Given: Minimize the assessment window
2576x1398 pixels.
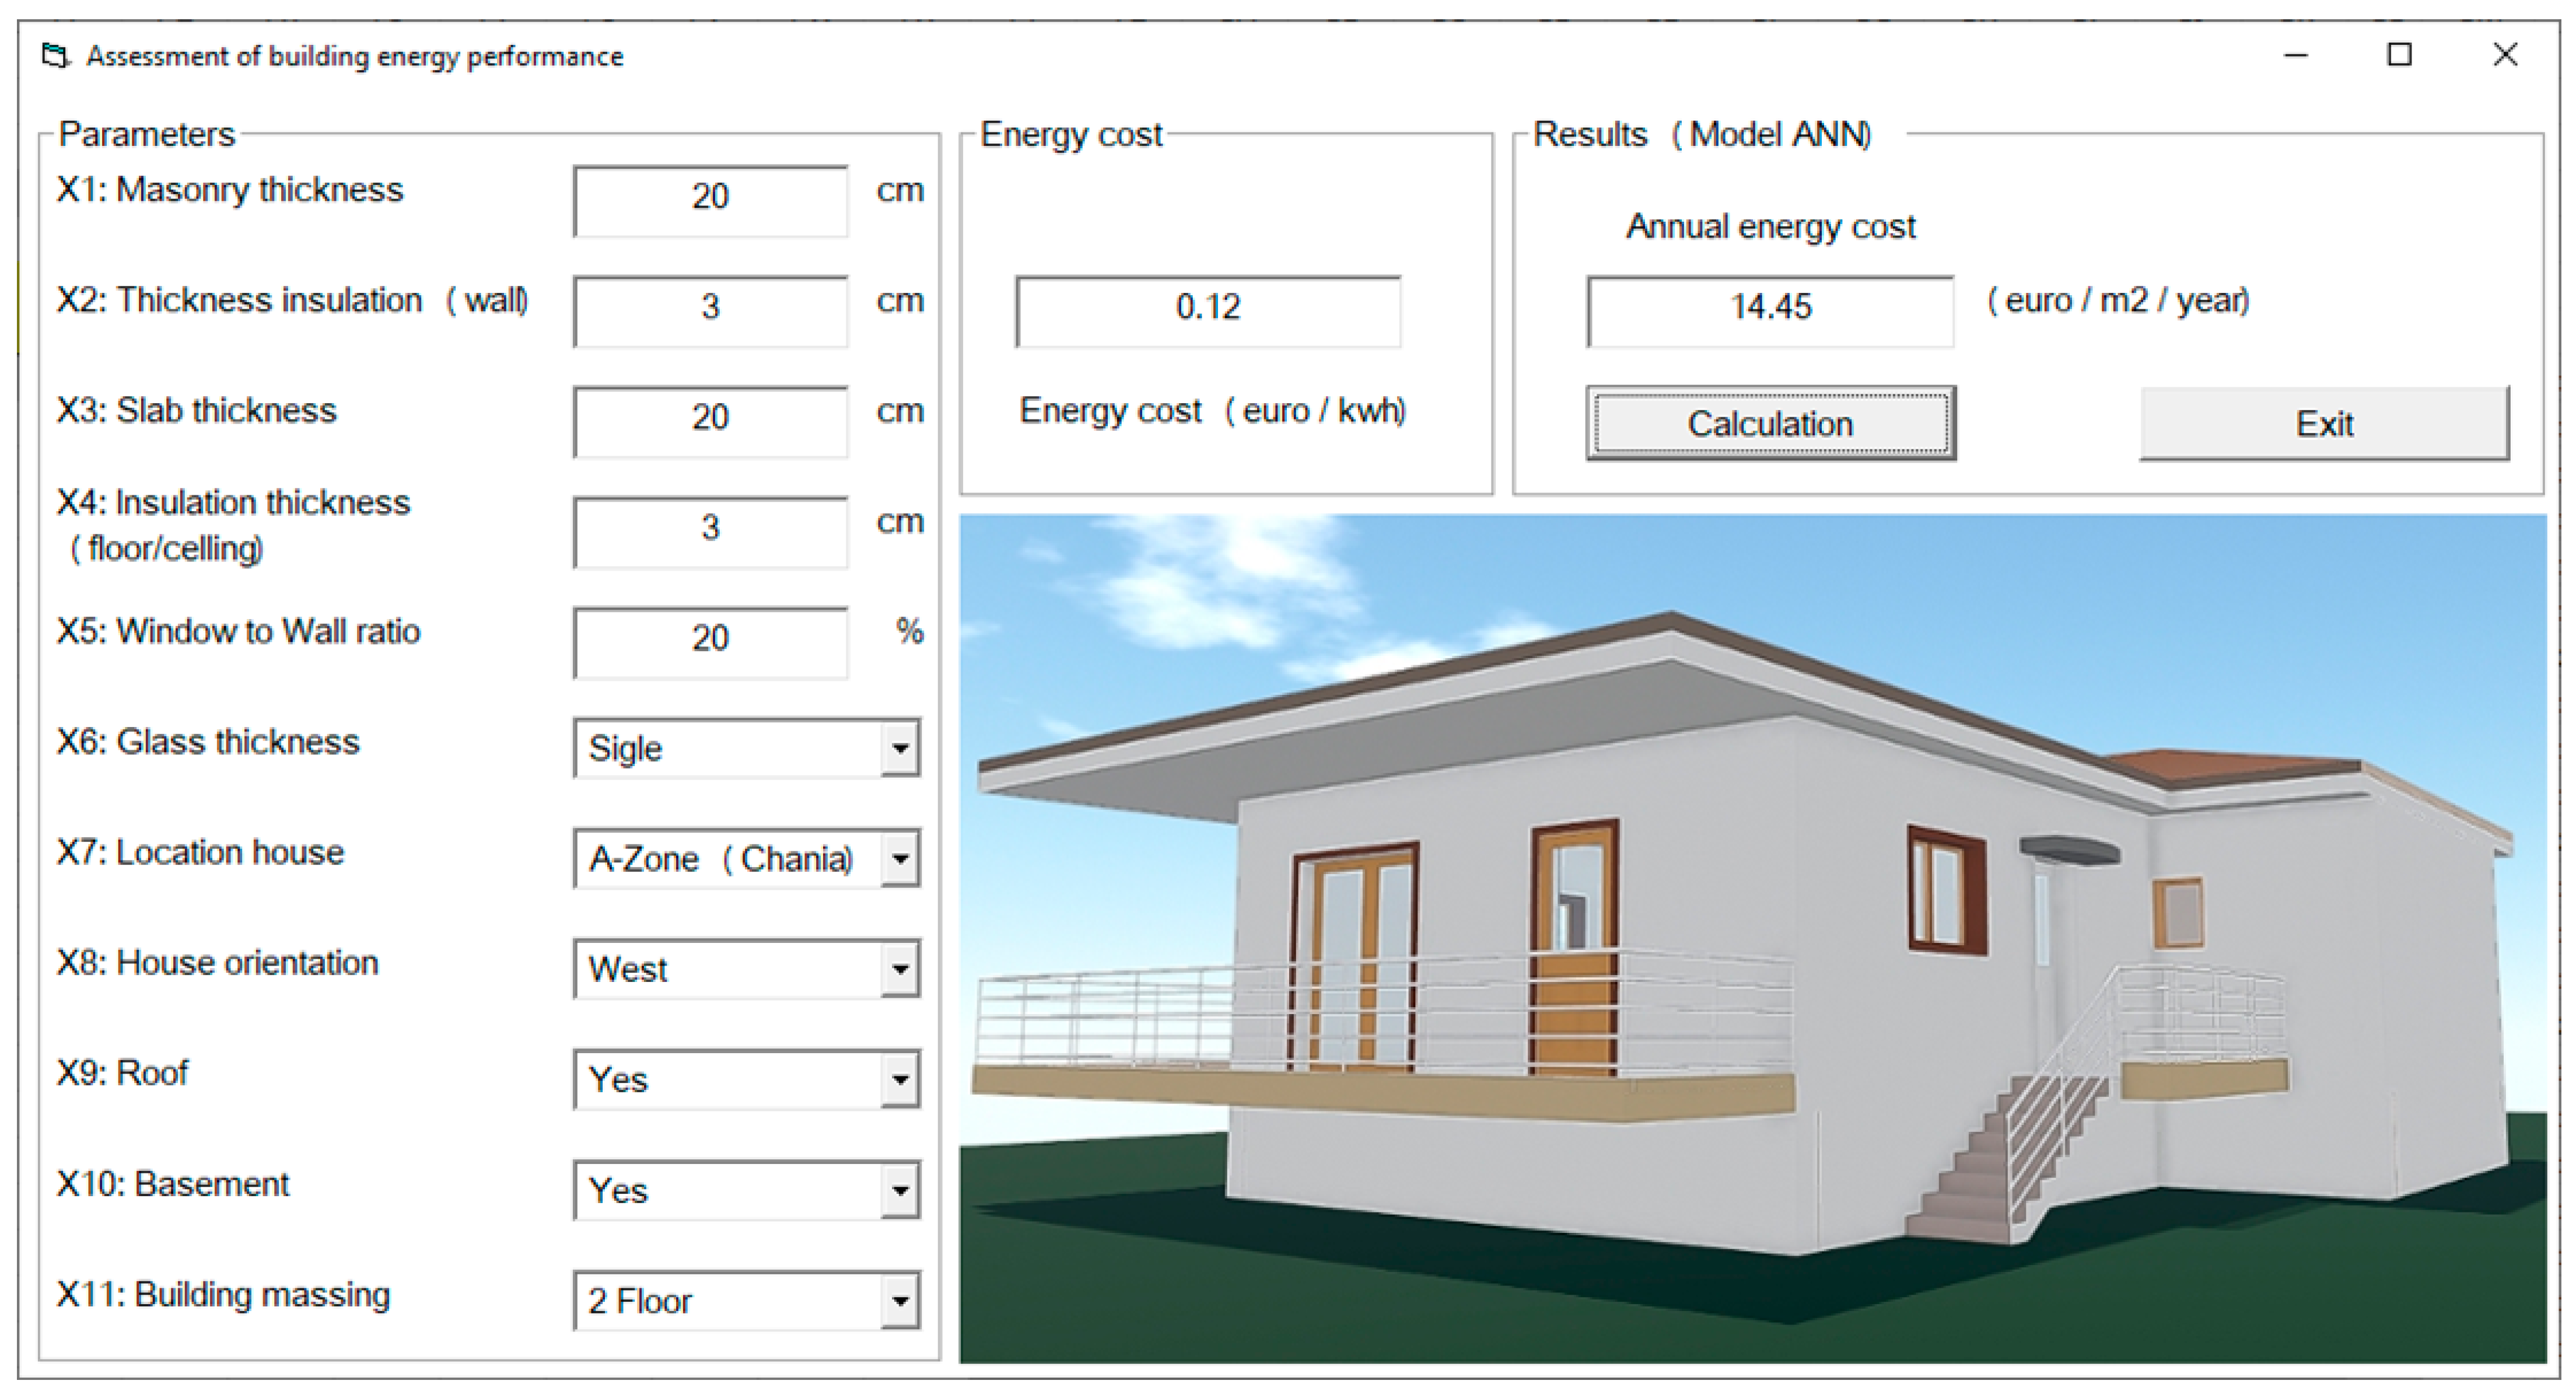Looking at the screenshot, I should point(2295,56).
